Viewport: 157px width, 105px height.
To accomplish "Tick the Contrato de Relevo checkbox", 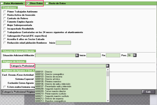I will pos(5,18).
